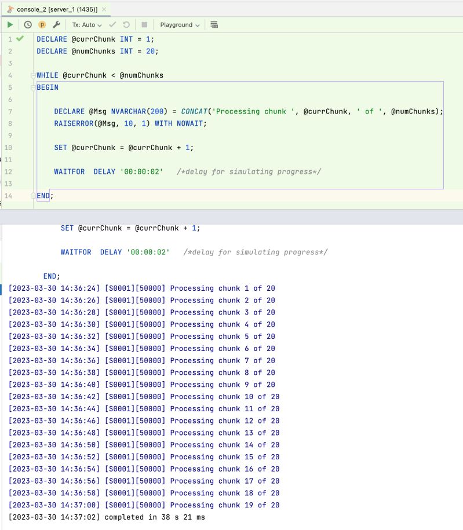Click the CONCAT function on line 7
Viewport: 463px width, 530px height.
194,112
